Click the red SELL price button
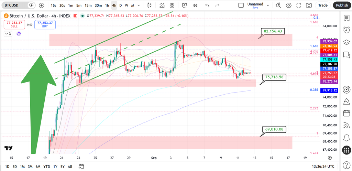 point(14,24)
